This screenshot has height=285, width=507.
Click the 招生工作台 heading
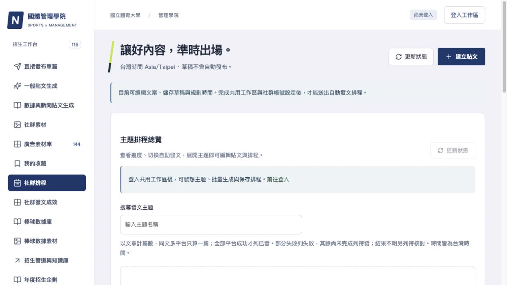pyautogui.click(x=25, y=44)
